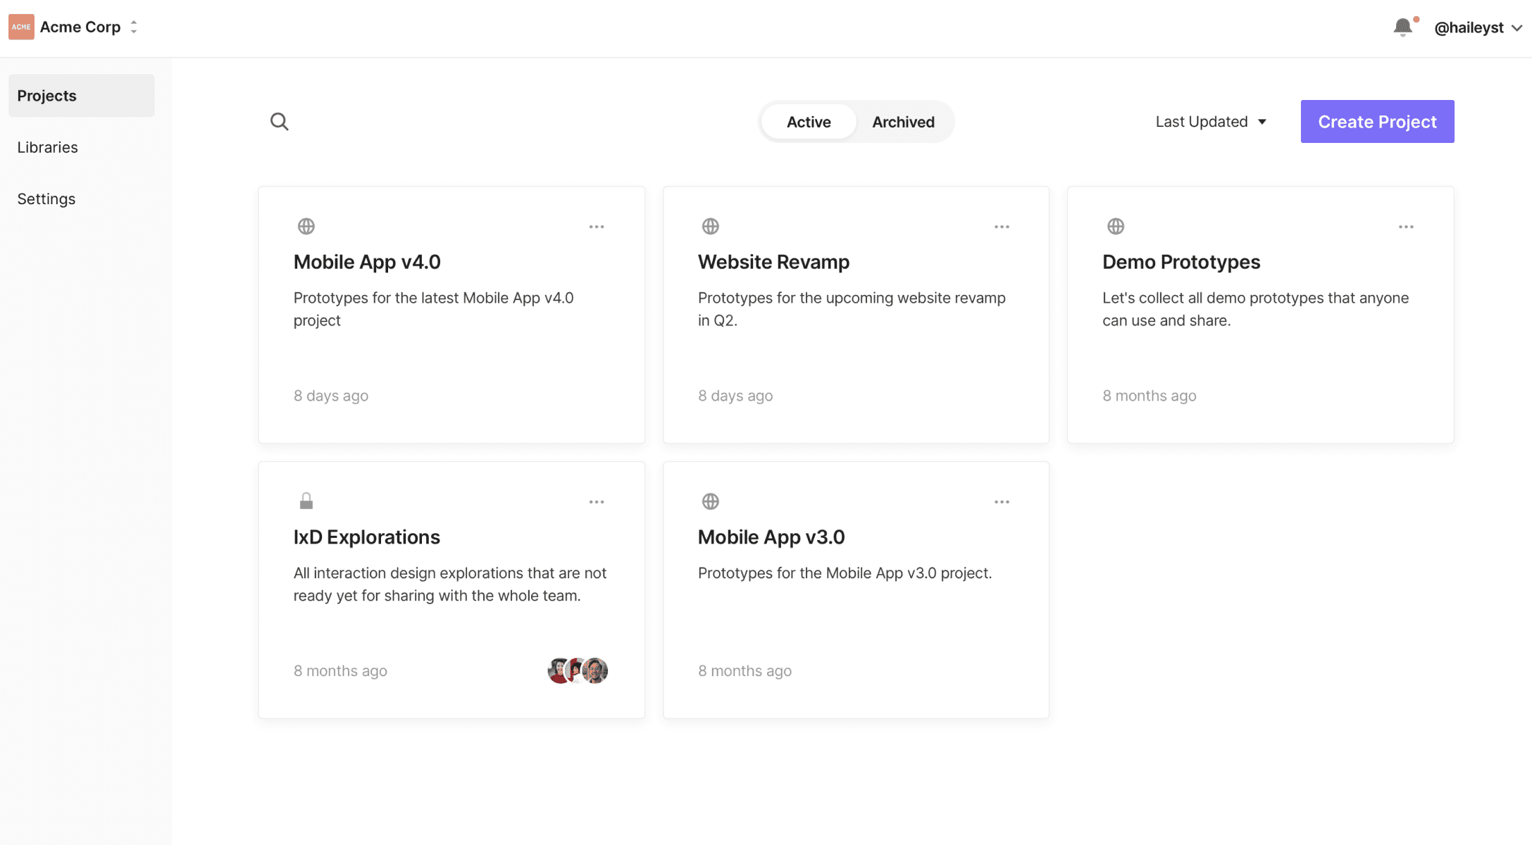This screenshot has height=845, width=1532.
Task: Open the Website Revamp project title
Action: (773, 262)
